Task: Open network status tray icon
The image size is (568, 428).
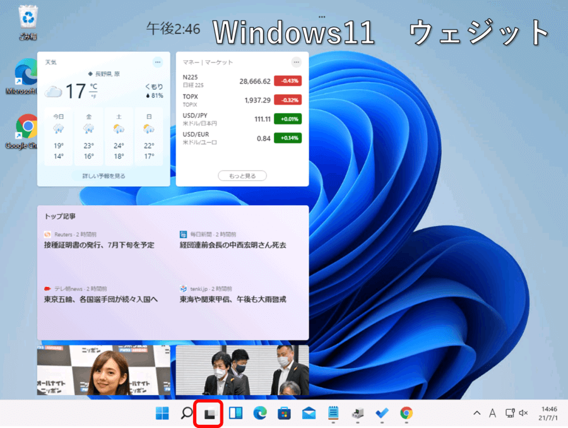Action: [x=510, y=413]
